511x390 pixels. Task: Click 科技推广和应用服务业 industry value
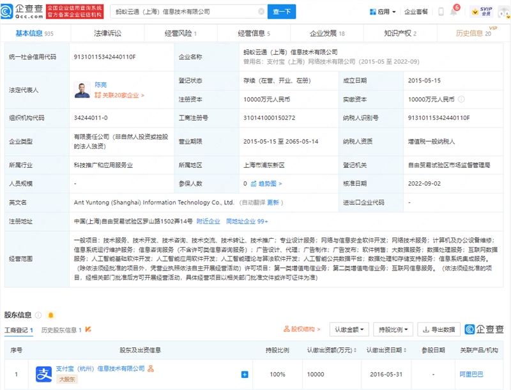[x=103, y=165]
